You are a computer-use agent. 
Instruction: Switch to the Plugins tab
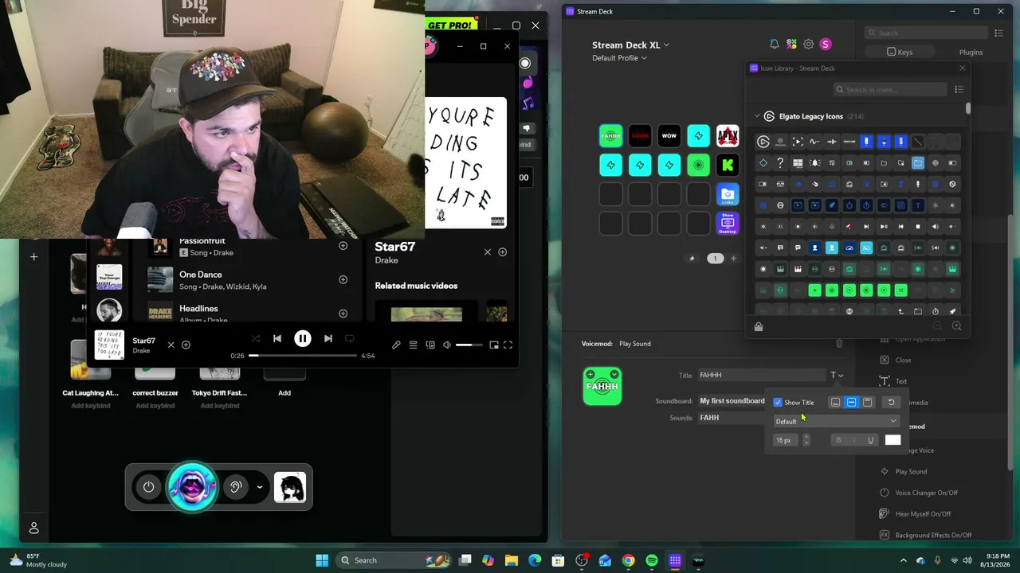[x=971, y=52]
